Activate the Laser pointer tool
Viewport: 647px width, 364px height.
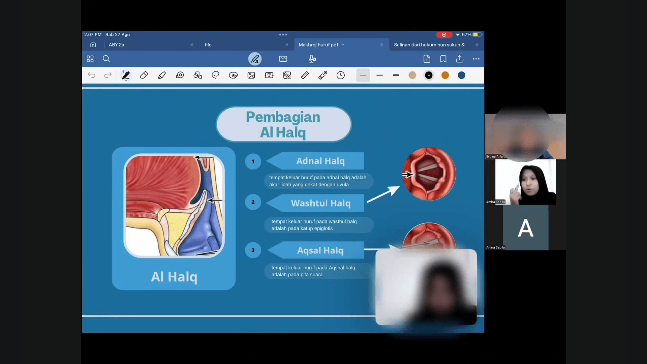(x=322, y=75)
